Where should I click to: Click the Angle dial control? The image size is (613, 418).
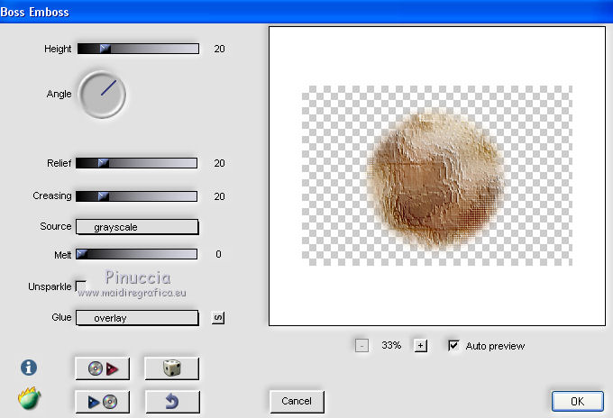coord(102,95)
